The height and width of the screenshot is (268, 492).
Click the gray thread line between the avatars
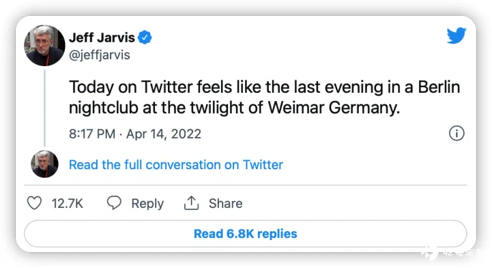click(x=44, y=108)
